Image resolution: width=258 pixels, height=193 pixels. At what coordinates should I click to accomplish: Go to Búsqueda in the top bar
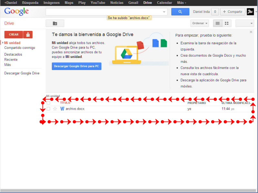click(x=30, y=3)
